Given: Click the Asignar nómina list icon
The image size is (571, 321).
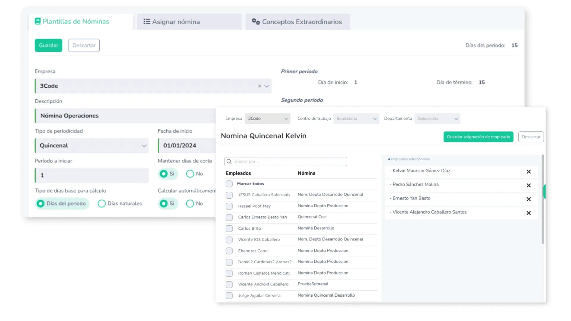Looking at the screenshot, I should [147, 21].
